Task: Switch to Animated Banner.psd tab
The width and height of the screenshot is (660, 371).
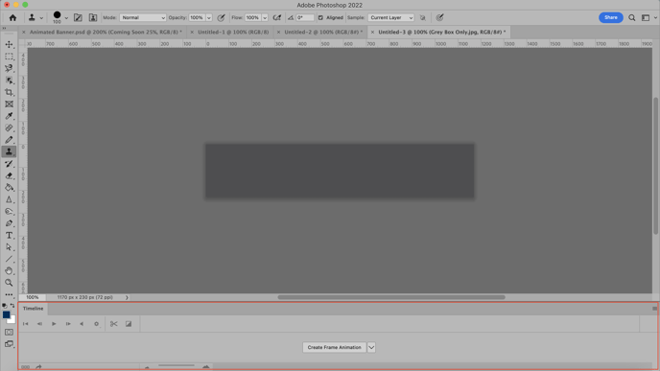Action: point(106,32)
